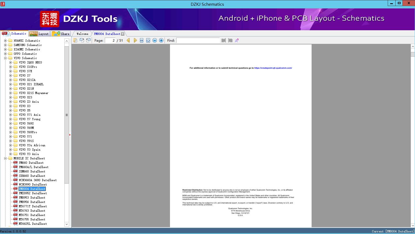415x234 pixels.
Task: Expand the HUAWEI Schematic folder
Action: [x=5, y=41]
